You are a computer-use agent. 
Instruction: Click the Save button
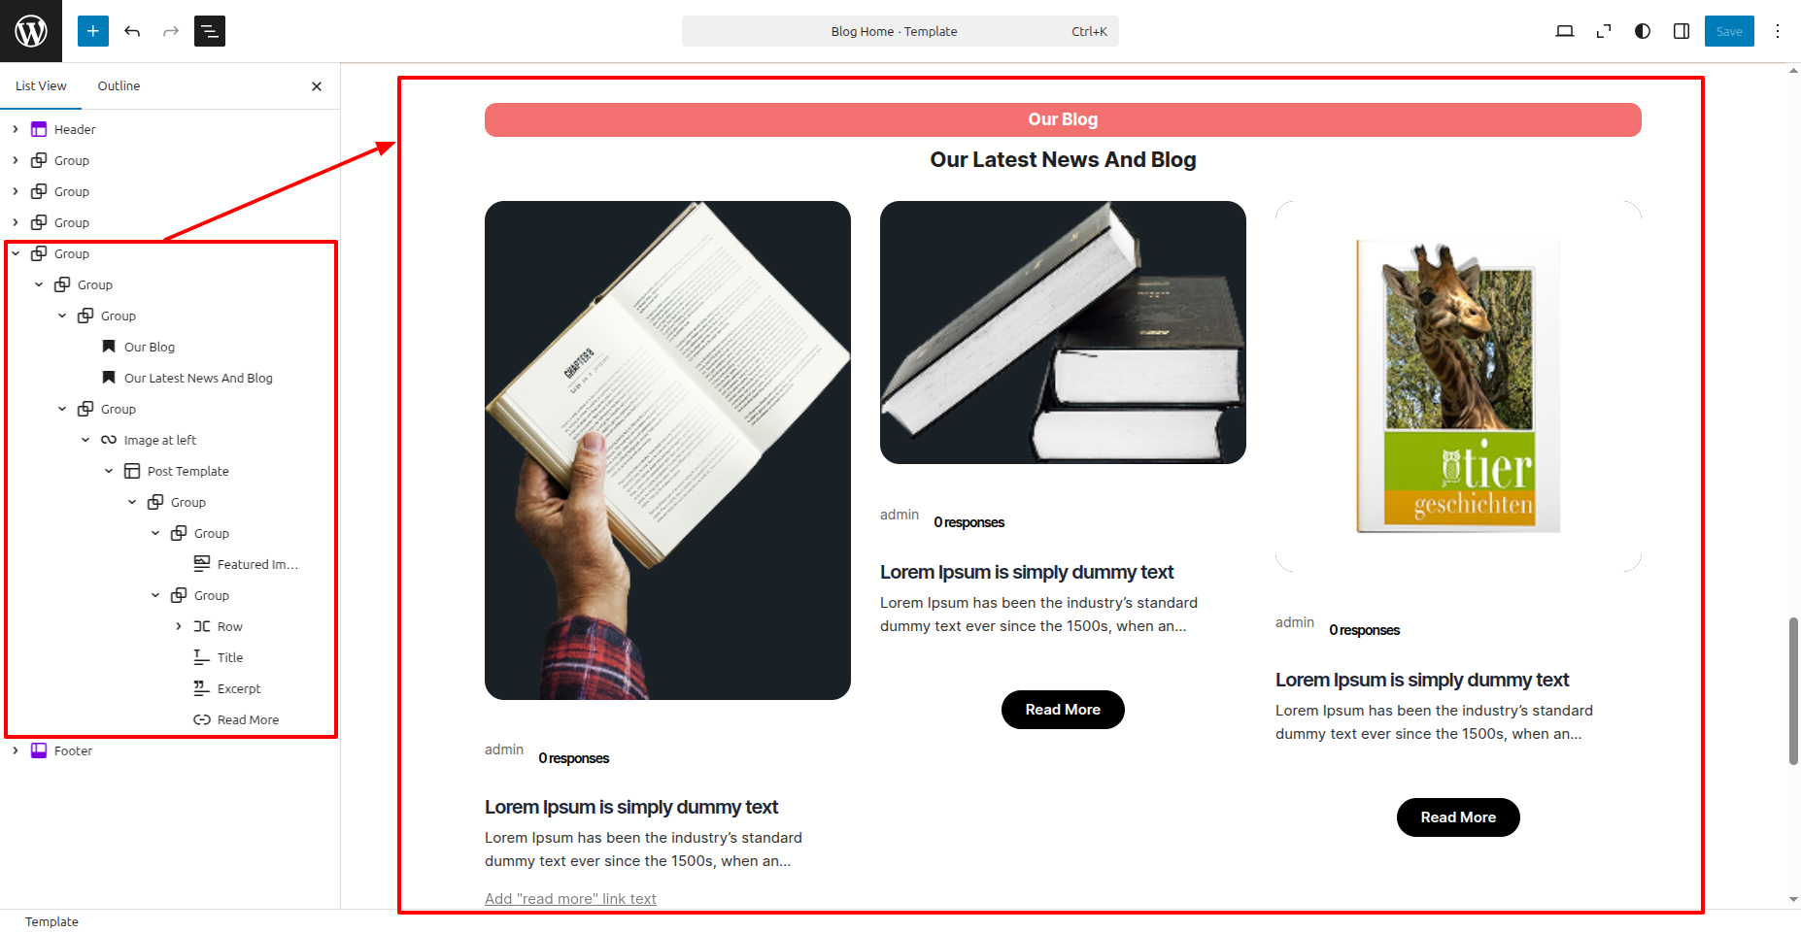1729,31
